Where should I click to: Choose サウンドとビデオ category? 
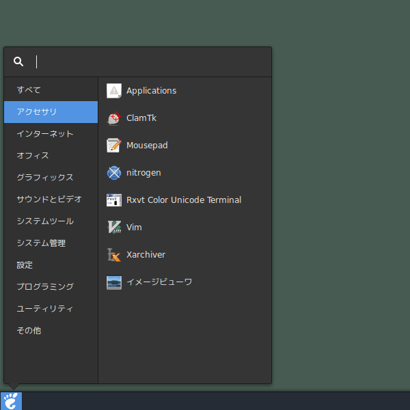click(51, 200)
